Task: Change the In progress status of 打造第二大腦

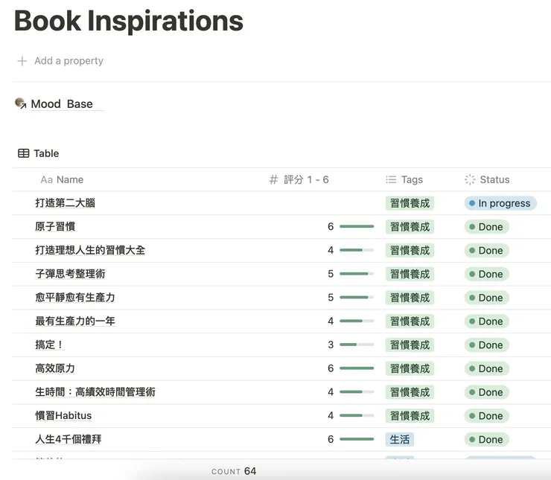Action: pos(500,203)
